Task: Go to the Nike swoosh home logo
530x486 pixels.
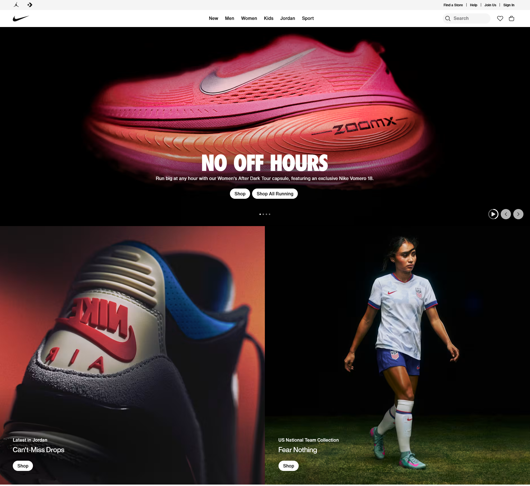Action: tap(21, 18)
